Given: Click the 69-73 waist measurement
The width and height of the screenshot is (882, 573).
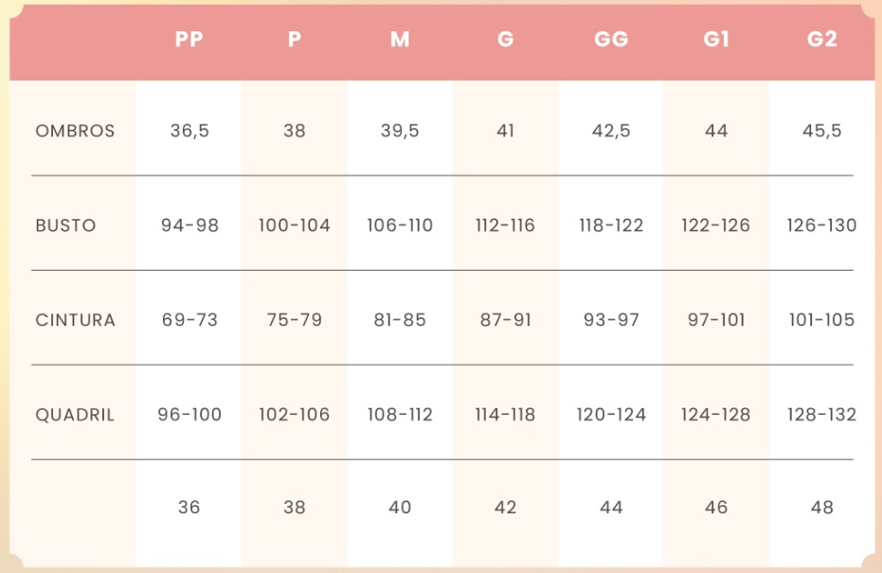Looking at the screenshot, I should pos(189,320).
